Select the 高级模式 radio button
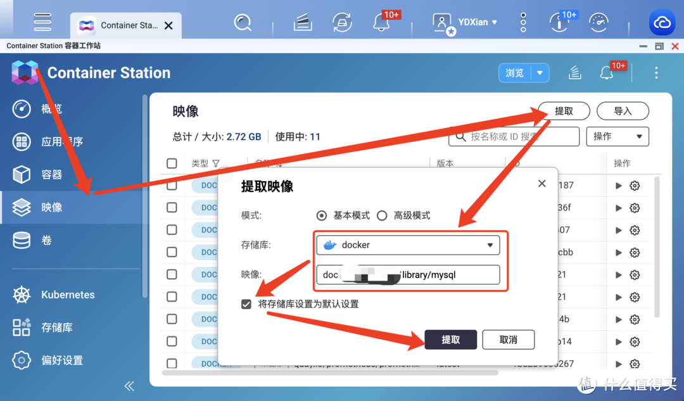 point(383,215)
